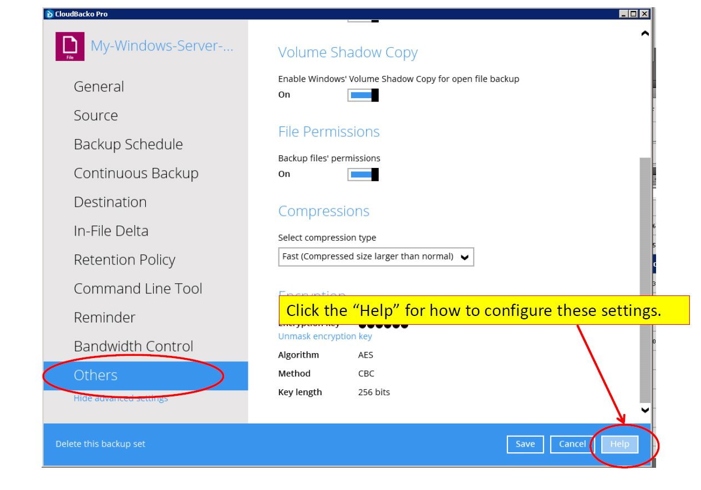This screenshot has width=701, height=490.
Task: Click the CloudBacko Pro title bar logo
Action: 49,14
